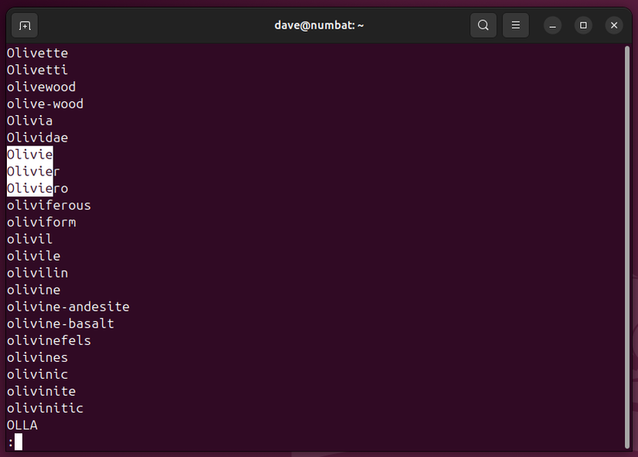
Task: Click OLLA near the bottom
Action: tap(22, 425)
